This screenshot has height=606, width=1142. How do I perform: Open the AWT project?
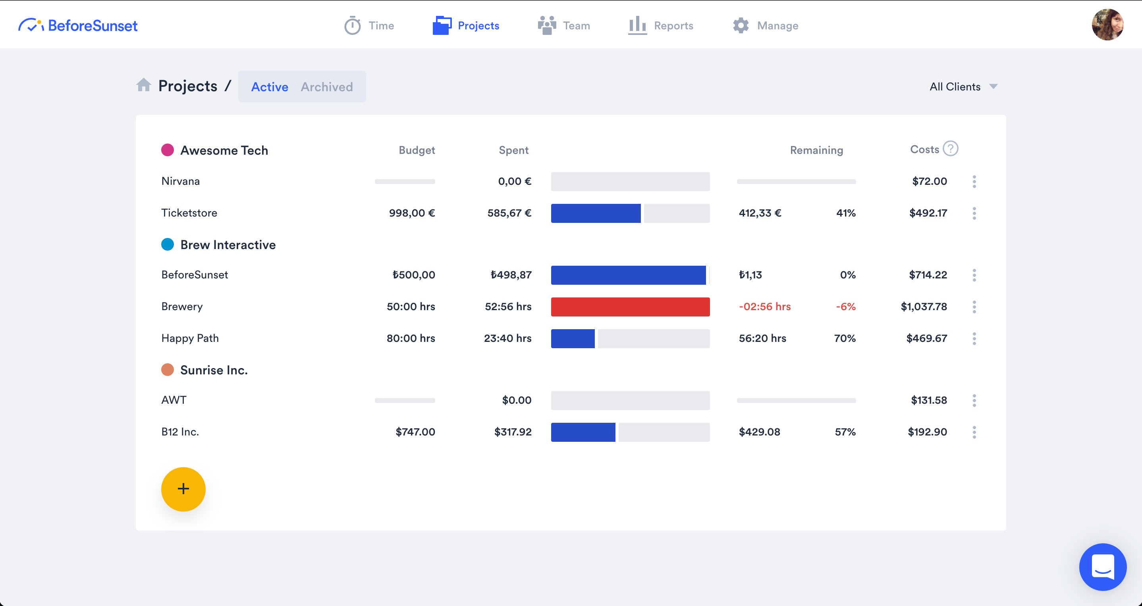pos(174,400)
